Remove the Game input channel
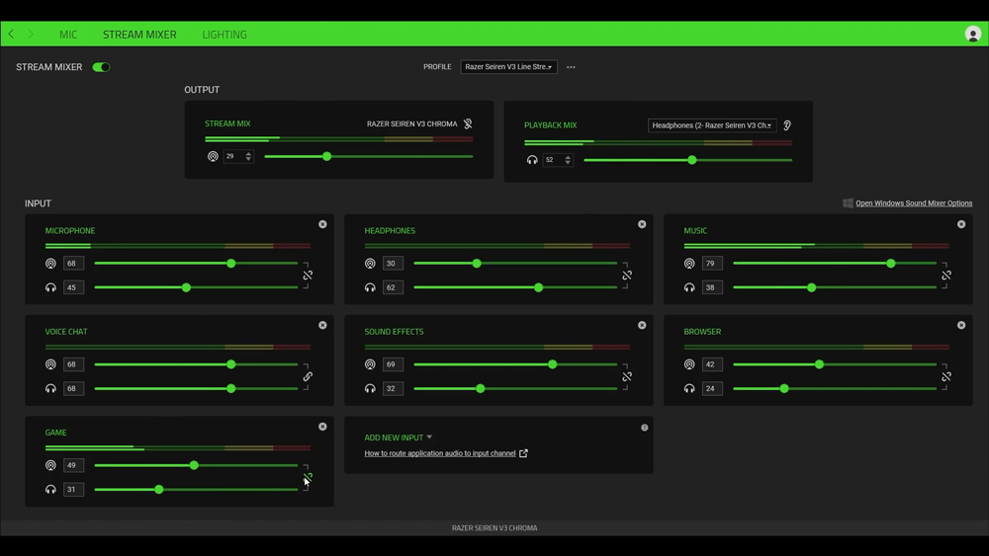 click(x=322, y=427)
